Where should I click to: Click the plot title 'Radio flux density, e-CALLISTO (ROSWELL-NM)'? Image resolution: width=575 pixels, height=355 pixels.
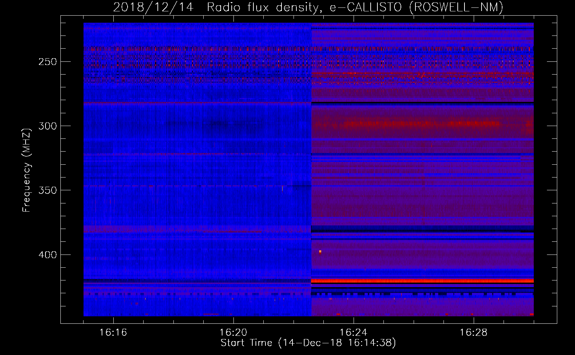pyautogui.click(x=355, y=7)
